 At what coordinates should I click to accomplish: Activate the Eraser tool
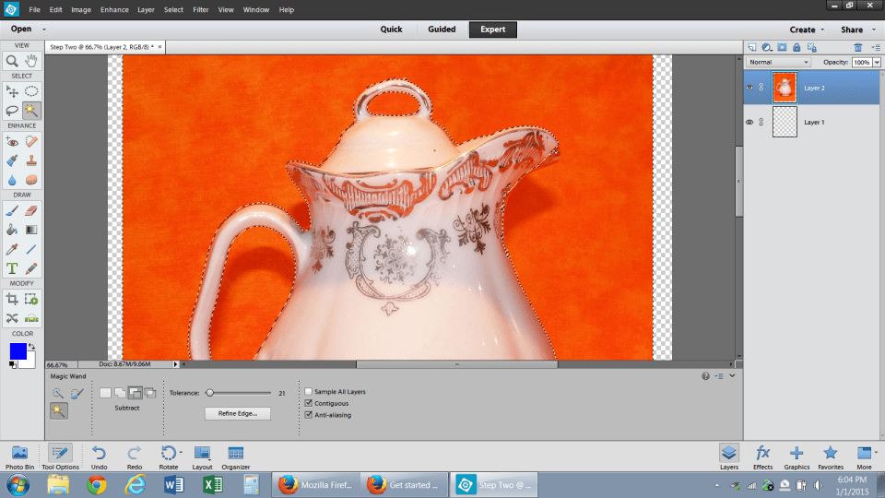point(31,210)
